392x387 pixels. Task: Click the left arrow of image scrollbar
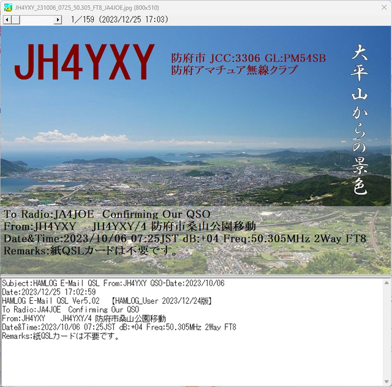[x=7, y=20]
